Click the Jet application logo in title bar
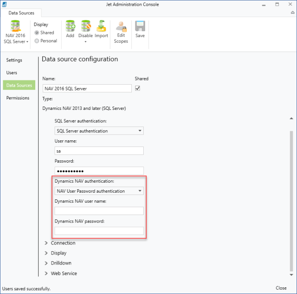Viewport: 297px width, 294px height. click(4, 4)
